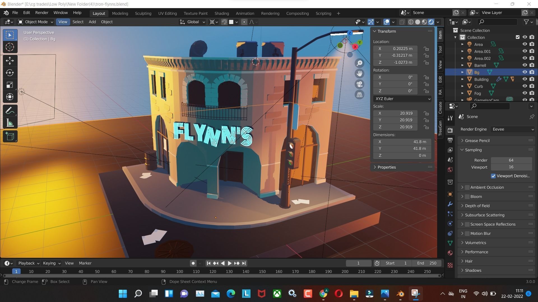Open the Render properties tab
This screenshot has height=302, width=538.
(450, 130)
